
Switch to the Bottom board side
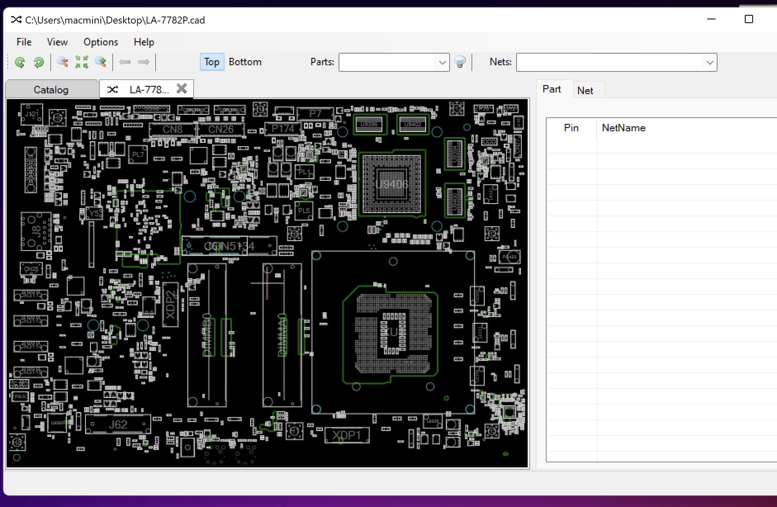click(245, 62)
